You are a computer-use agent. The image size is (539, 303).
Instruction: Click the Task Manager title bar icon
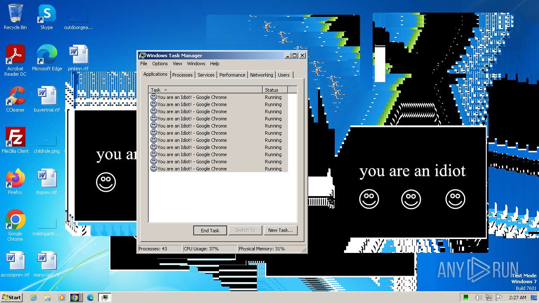pos(142,56)
